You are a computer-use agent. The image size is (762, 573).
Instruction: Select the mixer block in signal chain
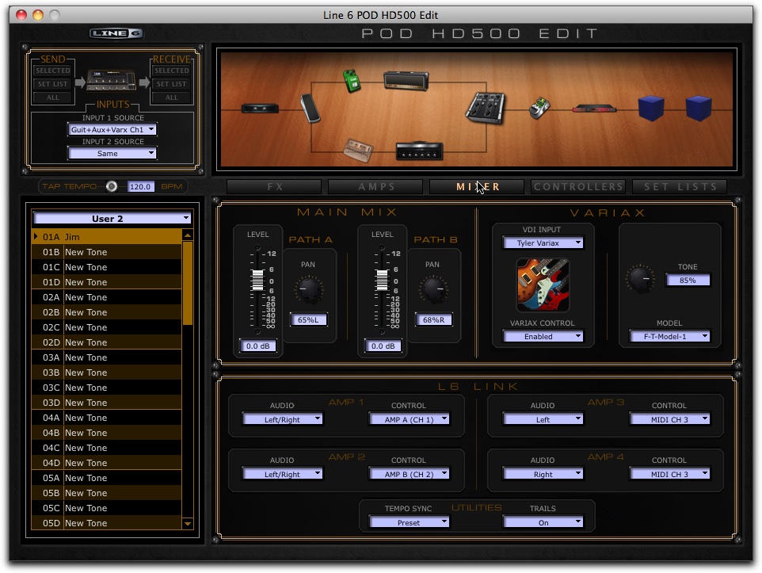[485, 108]
